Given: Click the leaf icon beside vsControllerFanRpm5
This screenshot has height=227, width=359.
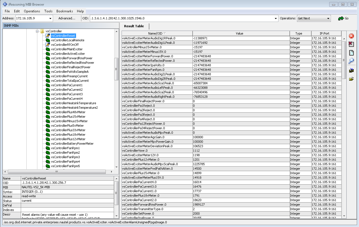Looking at the screenshot, I should coord(47,166).
